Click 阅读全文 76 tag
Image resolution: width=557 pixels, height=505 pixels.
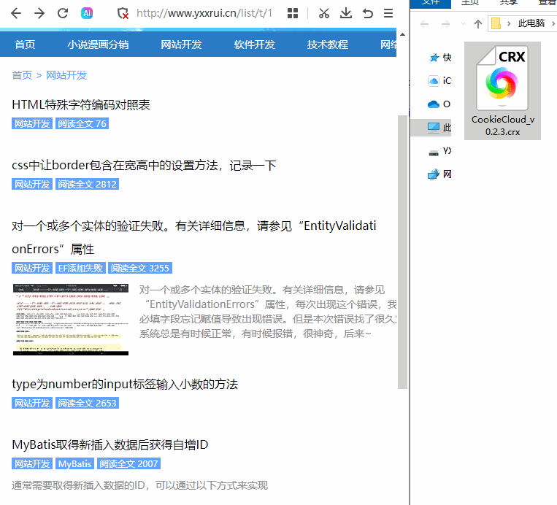[82, 123]
